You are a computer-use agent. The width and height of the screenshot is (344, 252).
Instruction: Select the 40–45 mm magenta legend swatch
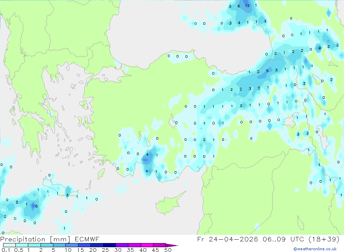pos(147,245)
